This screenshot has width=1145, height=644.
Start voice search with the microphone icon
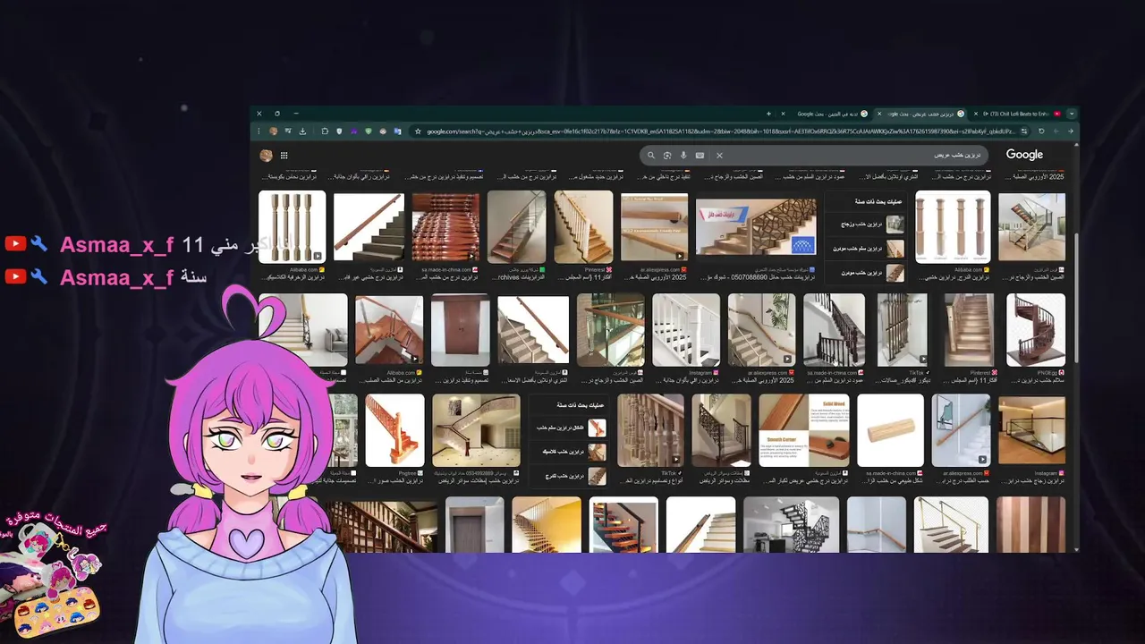(x=683, y=156)
